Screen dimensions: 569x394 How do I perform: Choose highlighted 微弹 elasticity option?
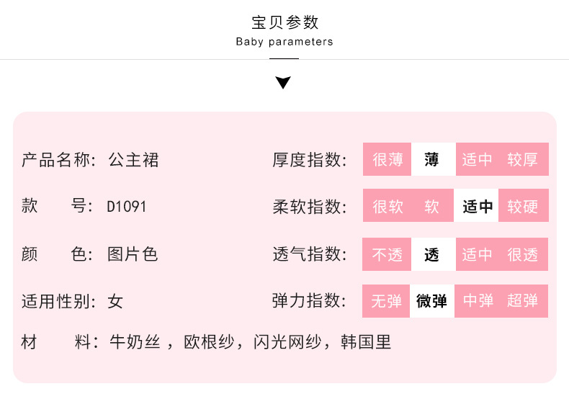point(432,301)
